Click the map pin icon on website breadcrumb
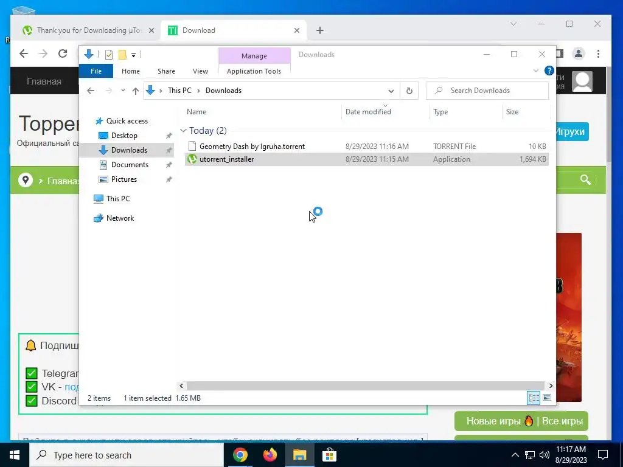This screenshot has height=467, width=623. pyautogui.click(x=26, y=180)
